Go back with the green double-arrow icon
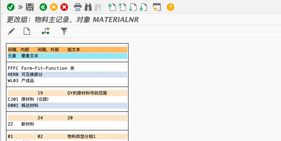 pos(43,7)
